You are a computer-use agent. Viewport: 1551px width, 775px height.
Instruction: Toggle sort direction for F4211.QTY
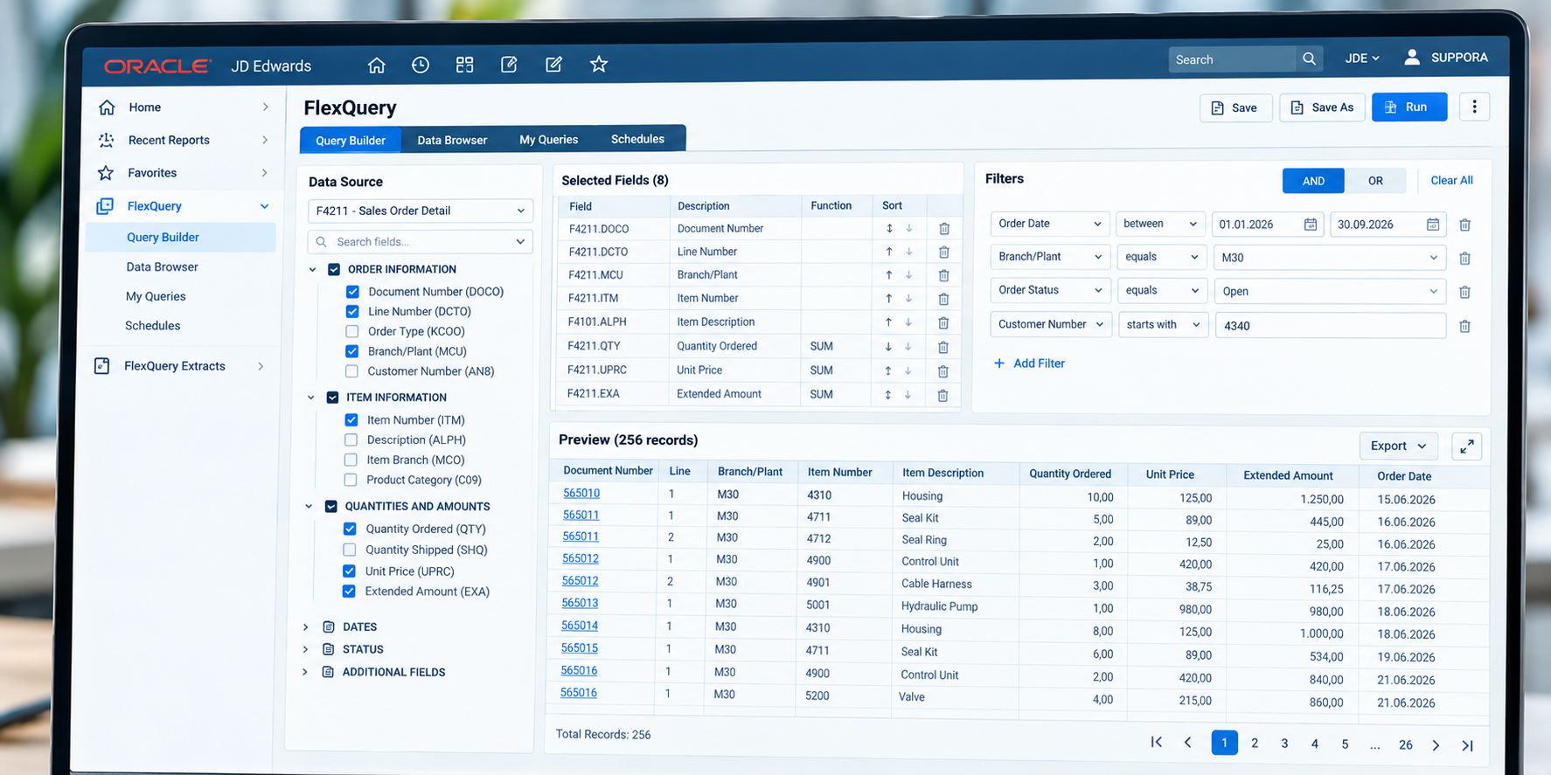tap(888, 346)
